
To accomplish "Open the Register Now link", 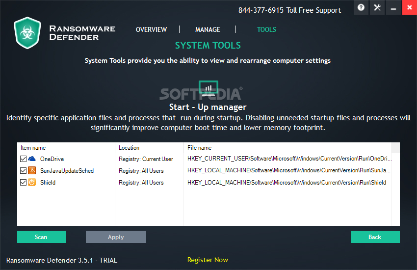I will pos(208,260).
